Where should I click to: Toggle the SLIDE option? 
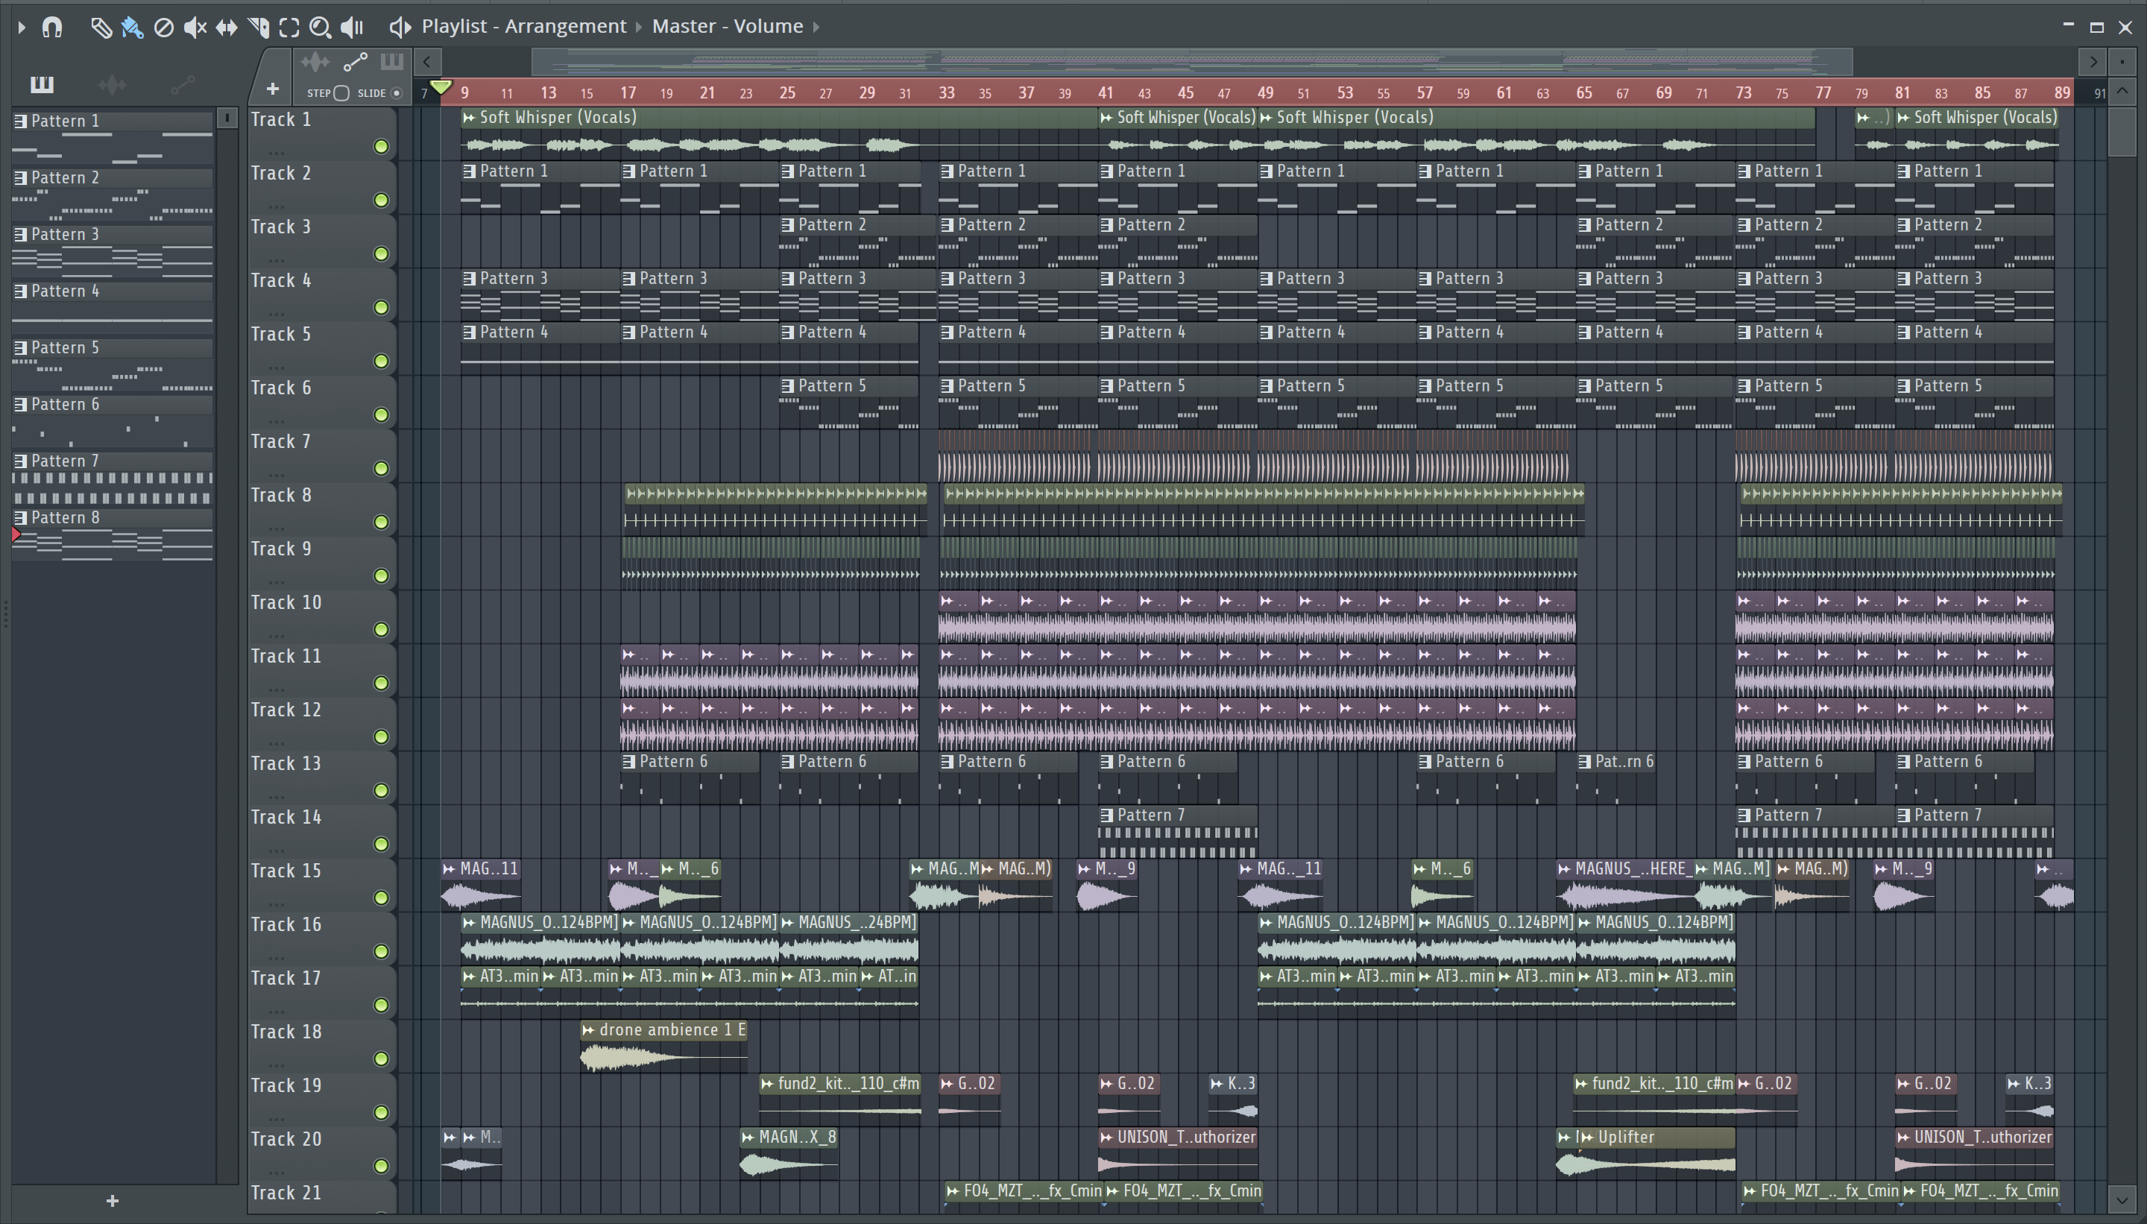click(x=397, y=92)
